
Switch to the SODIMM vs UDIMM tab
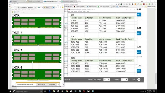[69, 1]
